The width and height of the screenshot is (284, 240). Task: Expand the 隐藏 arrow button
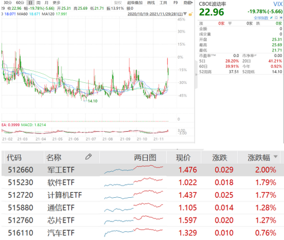click(x=188, y=3)
